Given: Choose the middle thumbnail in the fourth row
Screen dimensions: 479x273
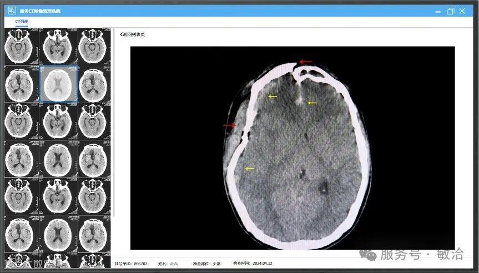Looking at the screenshot, I should (x=58, y=159).
